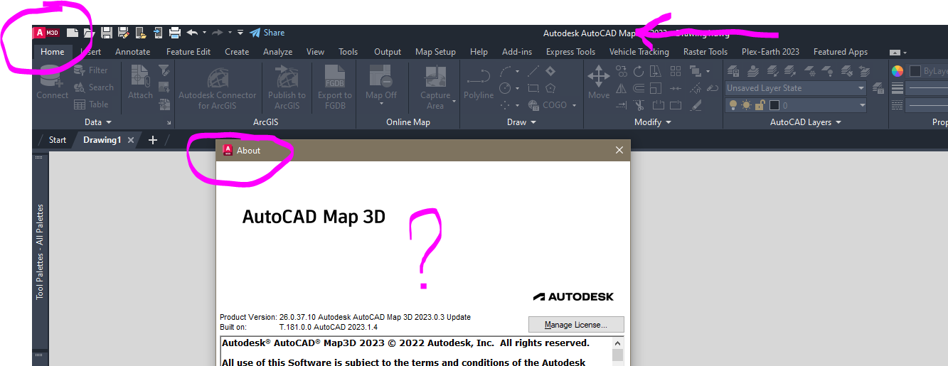Open the Table data view
Screen dimensions: 948x366
92,104
